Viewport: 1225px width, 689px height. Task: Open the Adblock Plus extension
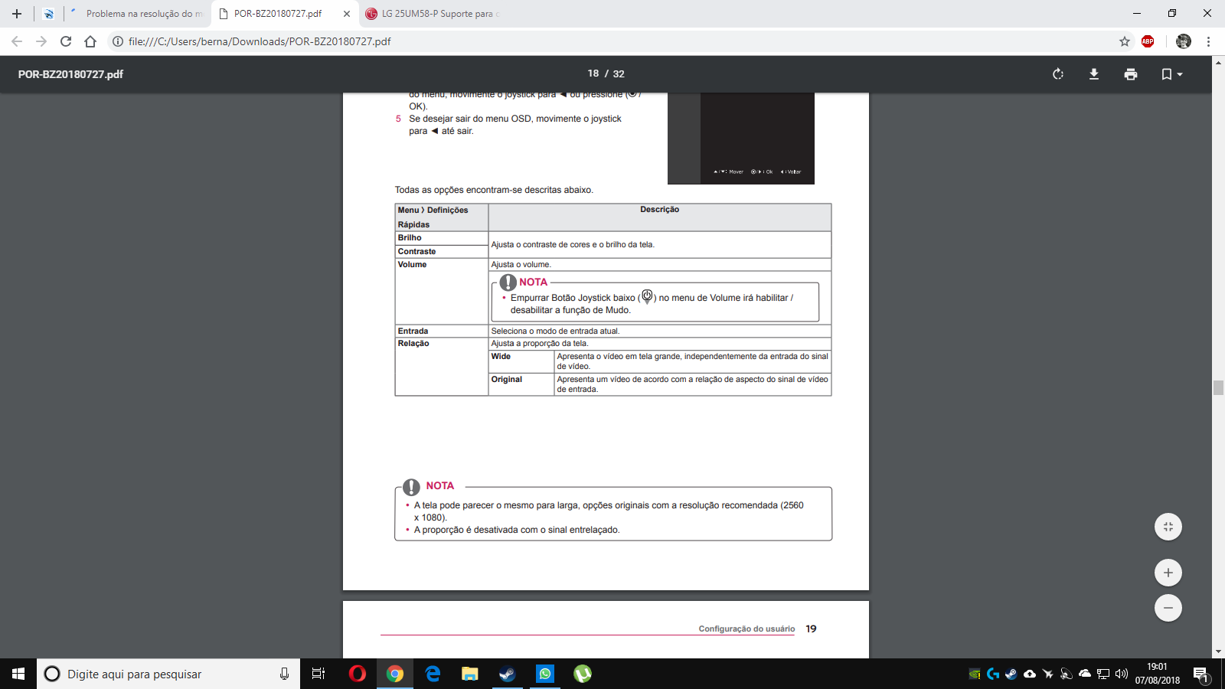click(1148, 41)
